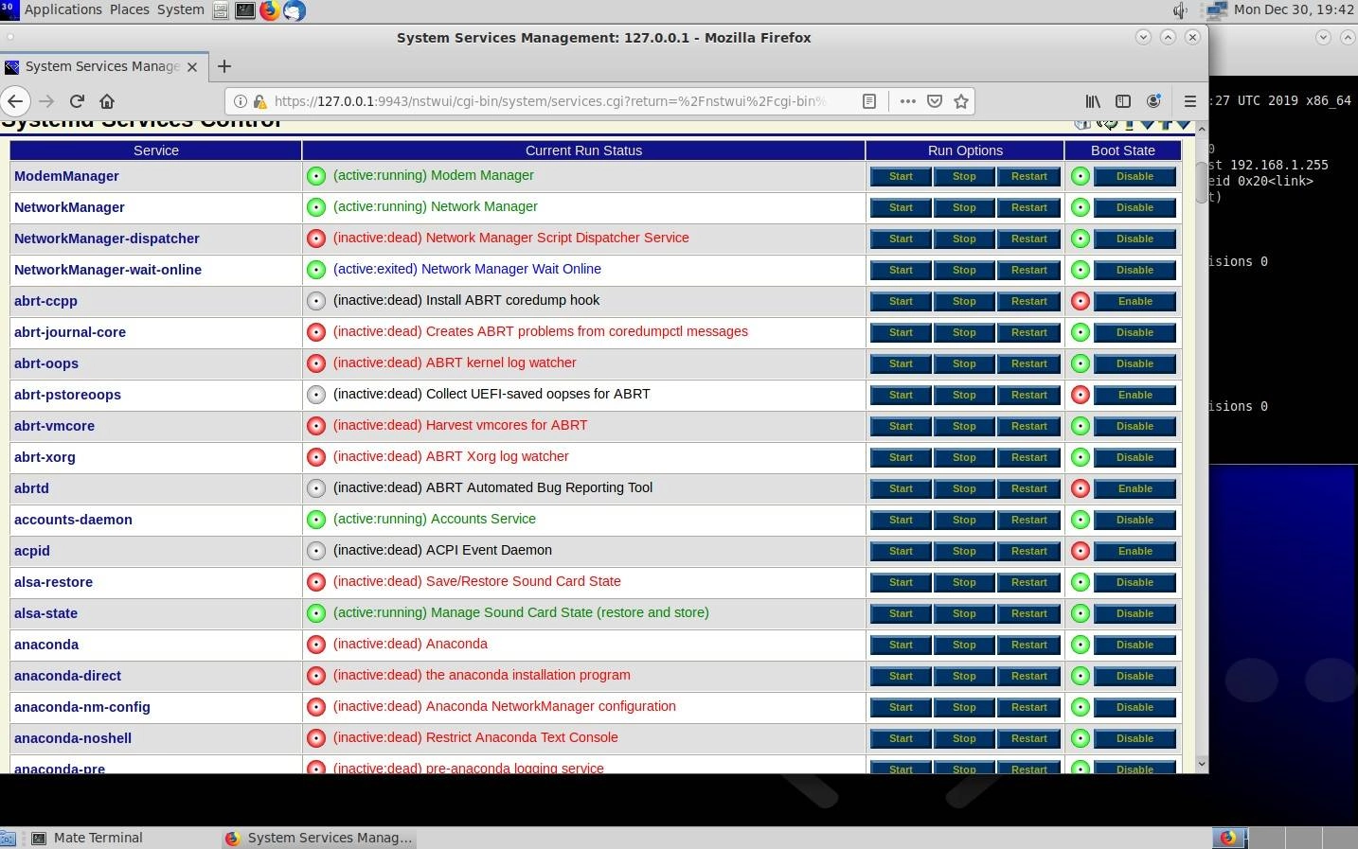Close the System Services Management tab
The image size is (1358, 849).
192,67
